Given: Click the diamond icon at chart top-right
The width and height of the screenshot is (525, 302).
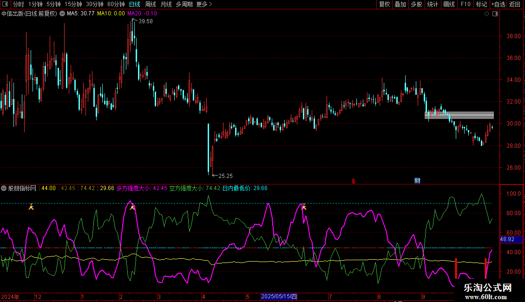Looking at the screenshot, I should point(486,14).
